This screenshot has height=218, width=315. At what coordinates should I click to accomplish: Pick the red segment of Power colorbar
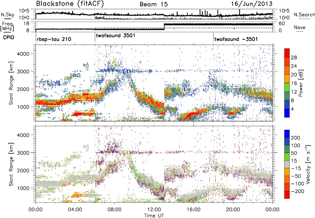(287, 53)
